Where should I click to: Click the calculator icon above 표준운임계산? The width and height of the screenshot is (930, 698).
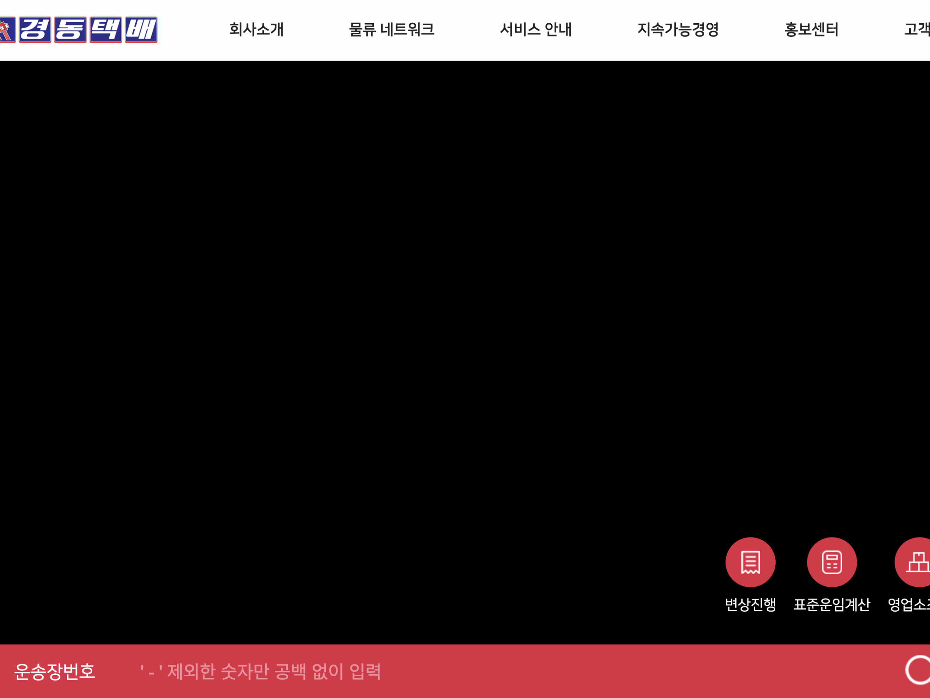(x=831, y=561)
